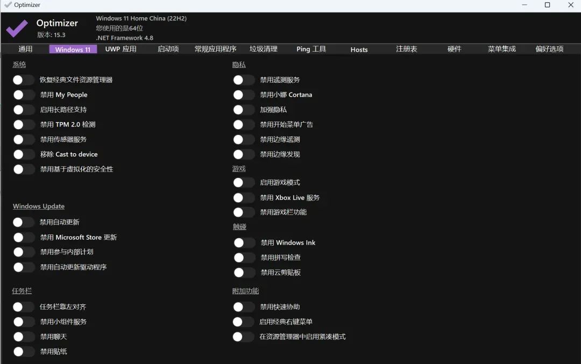
Task: Open the 硬件 tab
Action: pos(454,49)
